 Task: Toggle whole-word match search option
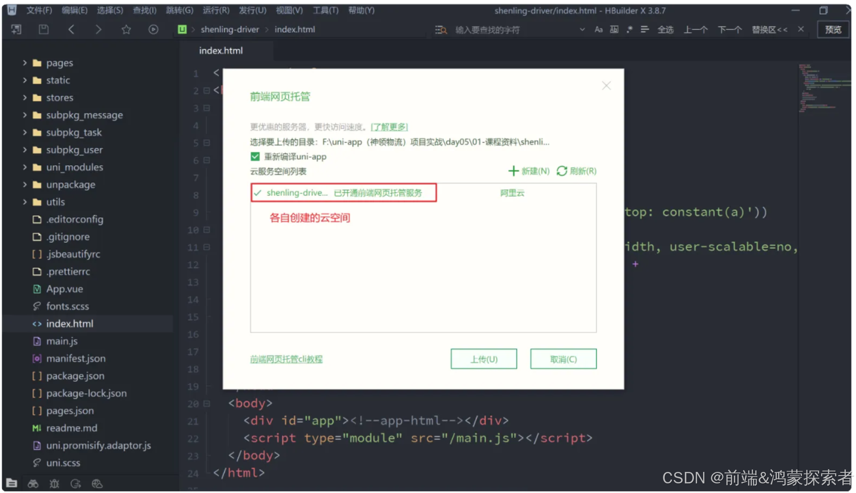click(x=614, y=30)
